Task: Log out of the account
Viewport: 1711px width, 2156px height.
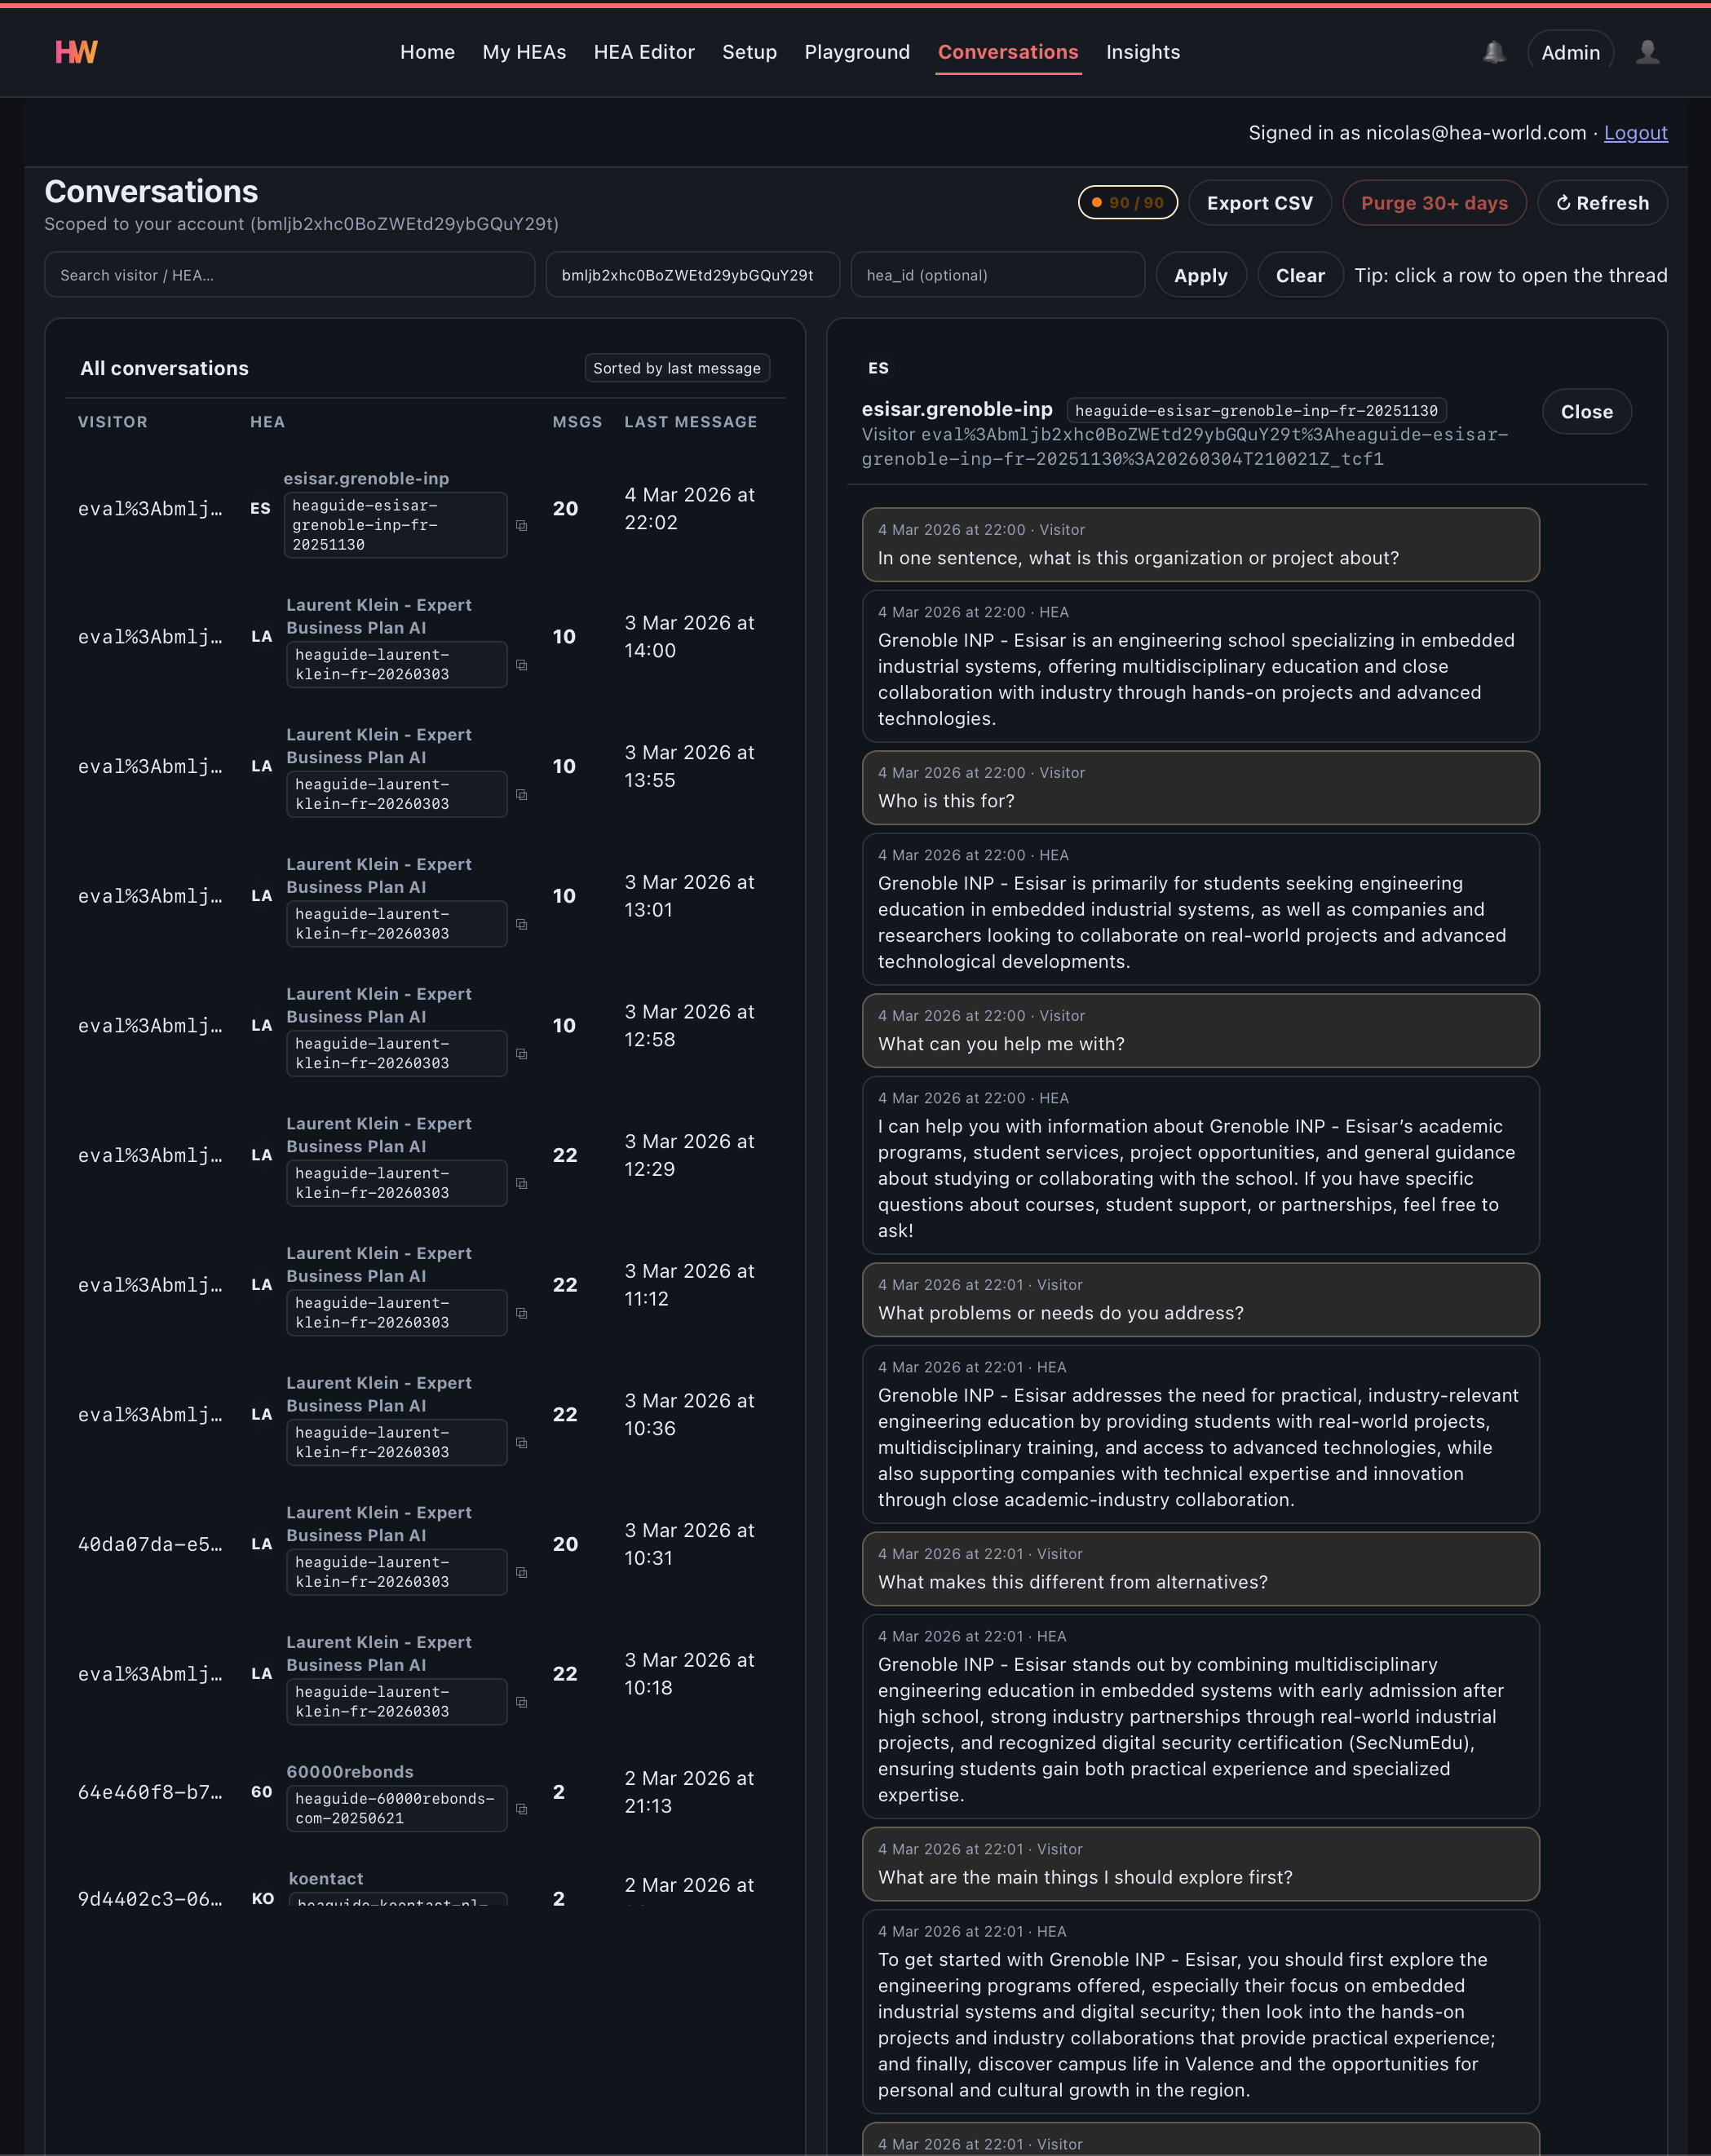Action: pos(1636,132)
